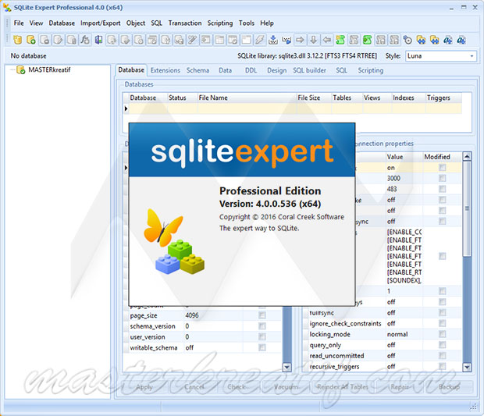Click the Backup button

tap(449, 387)
